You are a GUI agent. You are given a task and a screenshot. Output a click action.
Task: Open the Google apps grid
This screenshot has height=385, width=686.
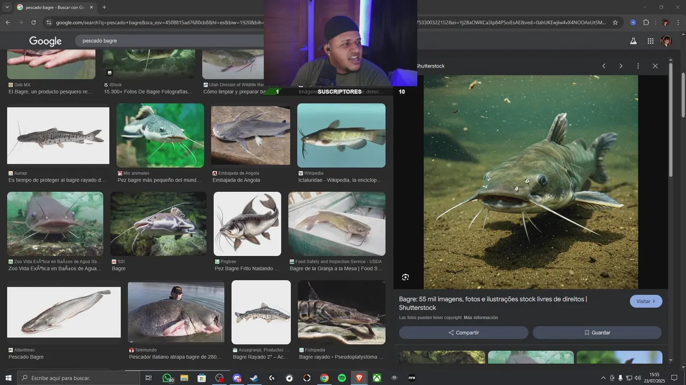(650, 41)
